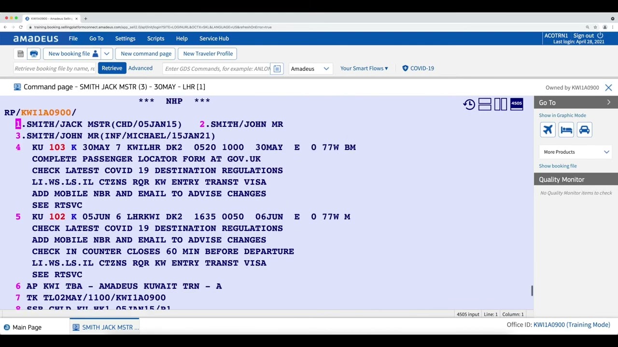Focus the retrieve booking file input
The image size is (618, 347).
[x=55, y=68]
